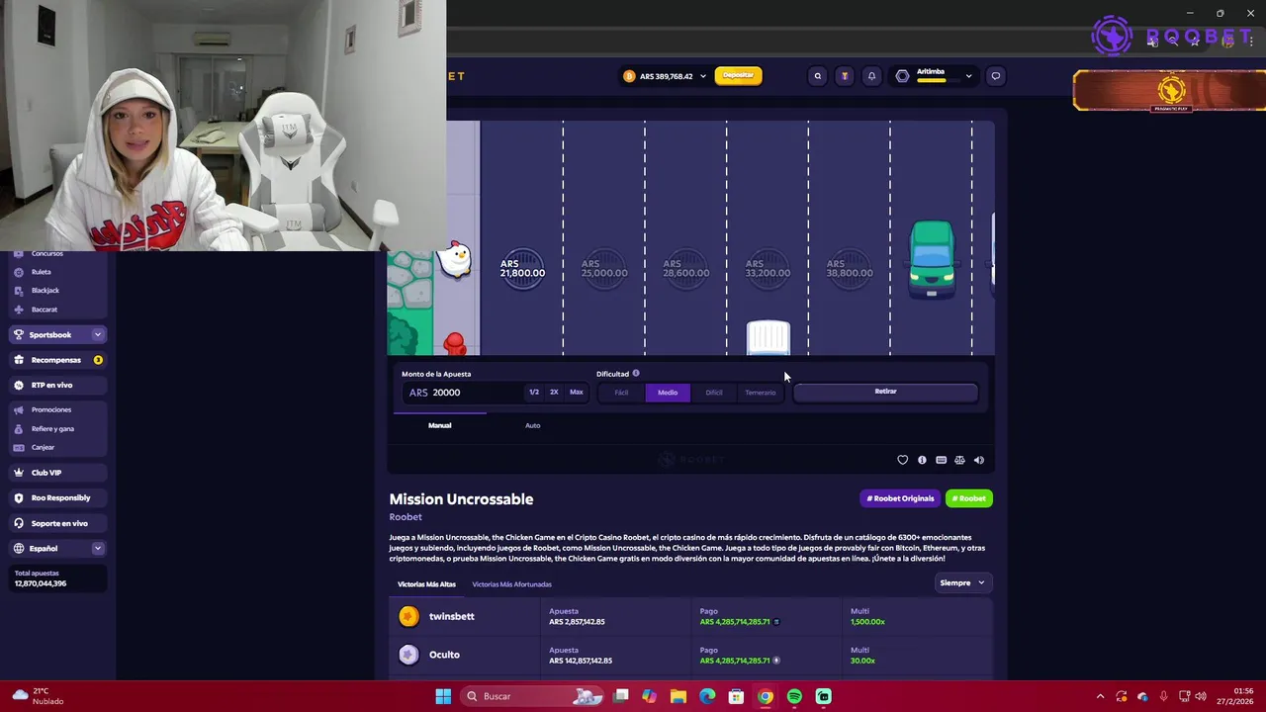Open Promociones in the sidebar
This screenshot has width=1266, height=712.
pyautogui.click(x=50, y=409)
